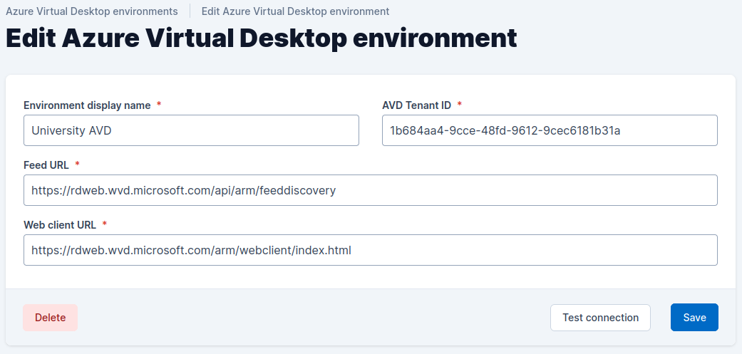Image resolution: width=742 pixels, height=354 pixels.
Task: Click required asterisk next to AVD Tenant ID
Action: pyautogui.click(x=460, y=105)
